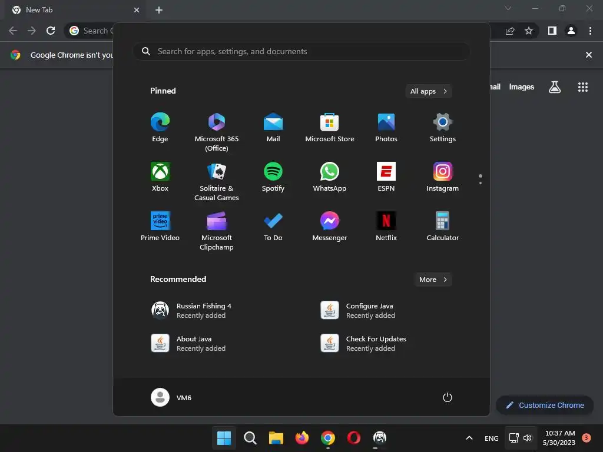Open Solitaire & Casual Games
The height and width of the screenshot is (452, 603).
pos(217,181)
